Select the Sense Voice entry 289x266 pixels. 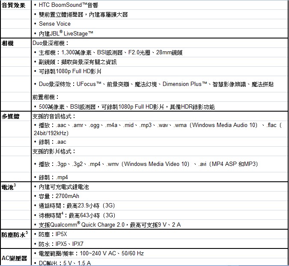(x=55, y=24)
